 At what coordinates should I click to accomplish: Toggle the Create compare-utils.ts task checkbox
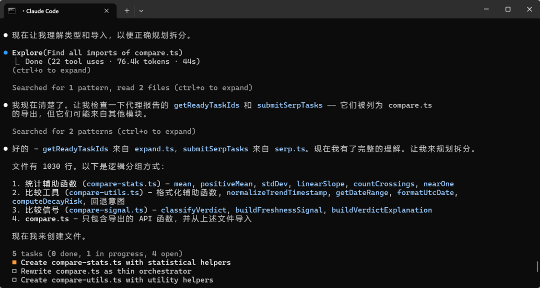tap(14, 280)
